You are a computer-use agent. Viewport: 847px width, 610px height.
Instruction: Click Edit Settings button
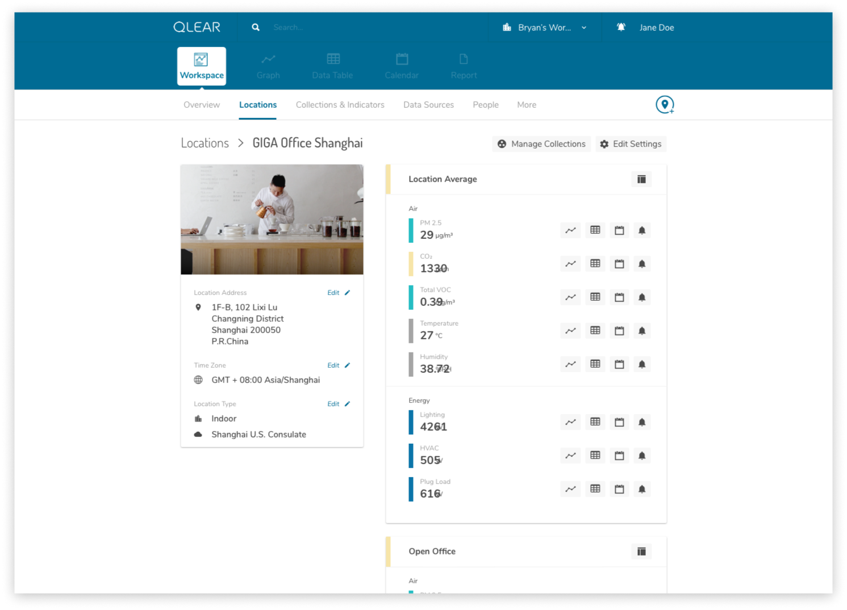click(631, 144)
